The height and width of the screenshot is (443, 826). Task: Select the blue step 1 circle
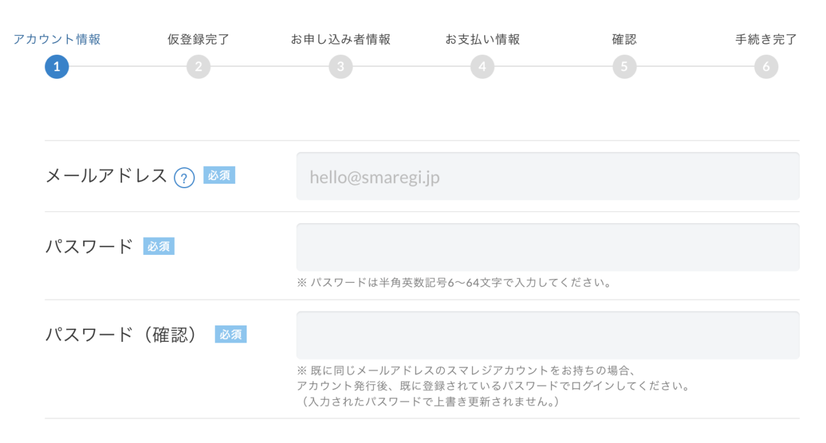57,67
